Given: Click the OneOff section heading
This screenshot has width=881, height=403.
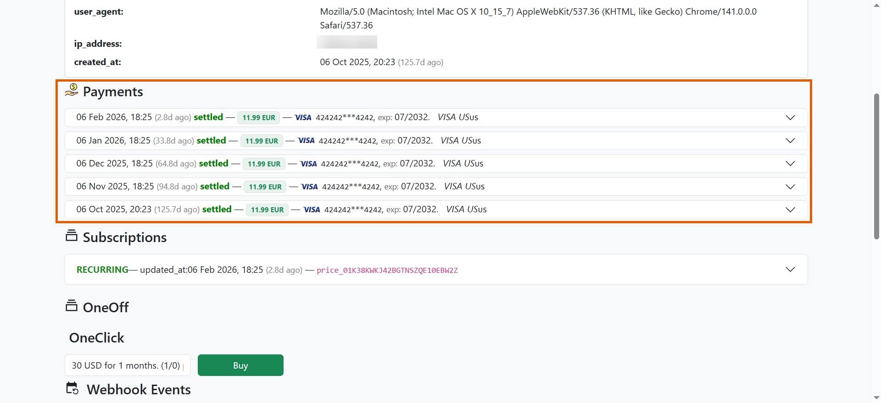Looking at the screenshot, I should point(106,307).
